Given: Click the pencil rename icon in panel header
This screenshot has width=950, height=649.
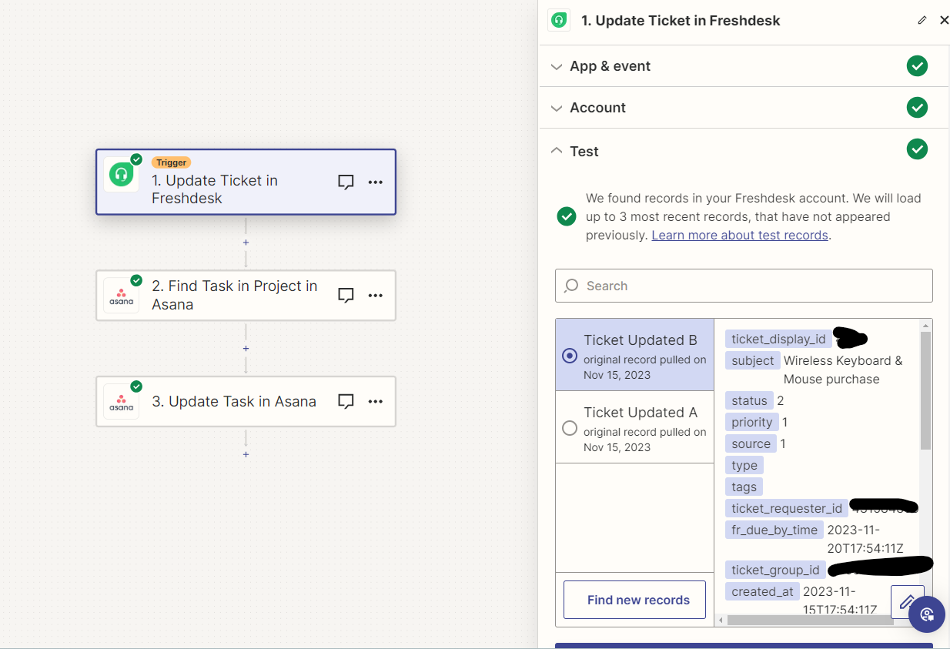Looking at the screenshot, I should pos(922,21).
